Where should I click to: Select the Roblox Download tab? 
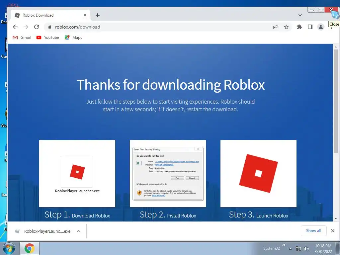[50, 15]
